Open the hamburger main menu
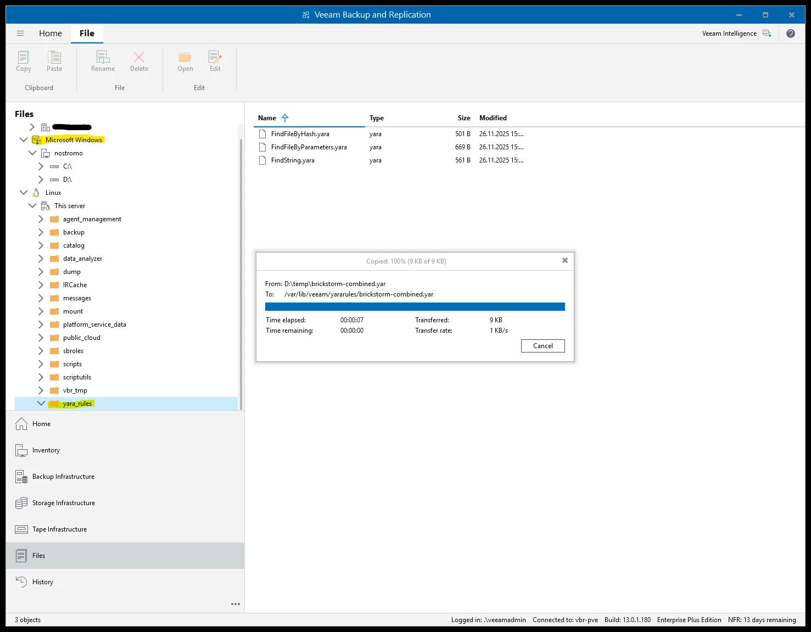Screen dimensions: 811x632 [20, 33]
